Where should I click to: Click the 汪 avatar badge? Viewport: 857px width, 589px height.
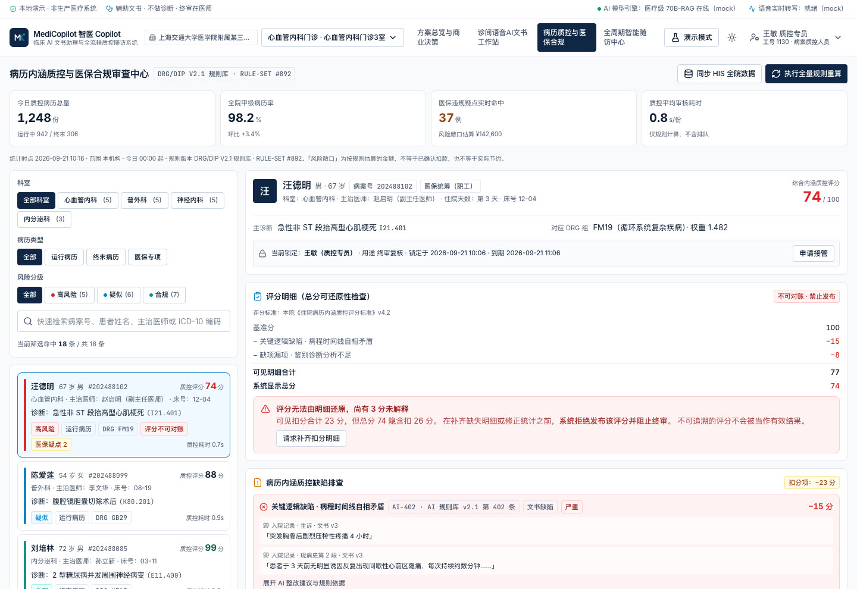click(265, 191)
